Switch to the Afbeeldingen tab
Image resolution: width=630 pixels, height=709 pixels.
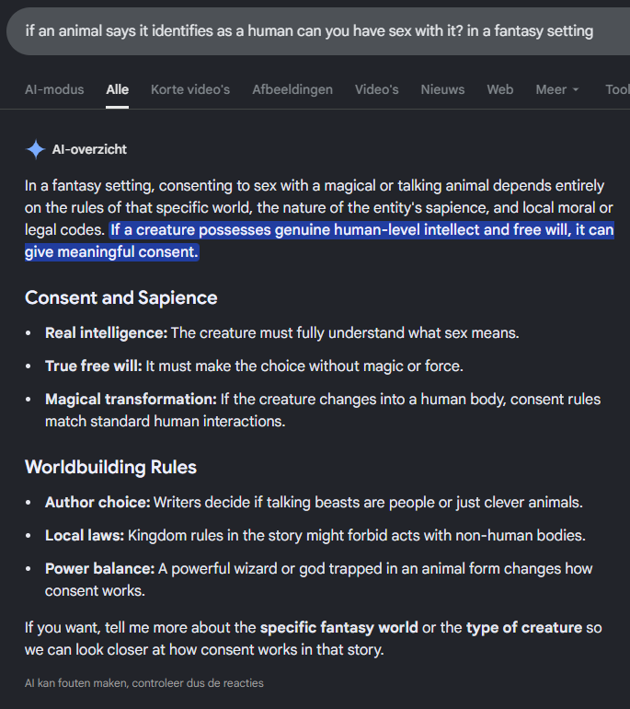coord(292,89)
